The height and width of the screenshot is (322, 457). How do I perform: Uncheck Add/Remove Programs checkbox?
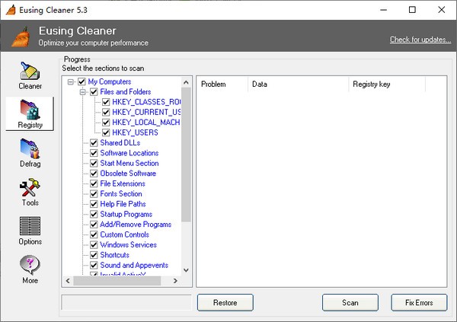tap(94, 225)
